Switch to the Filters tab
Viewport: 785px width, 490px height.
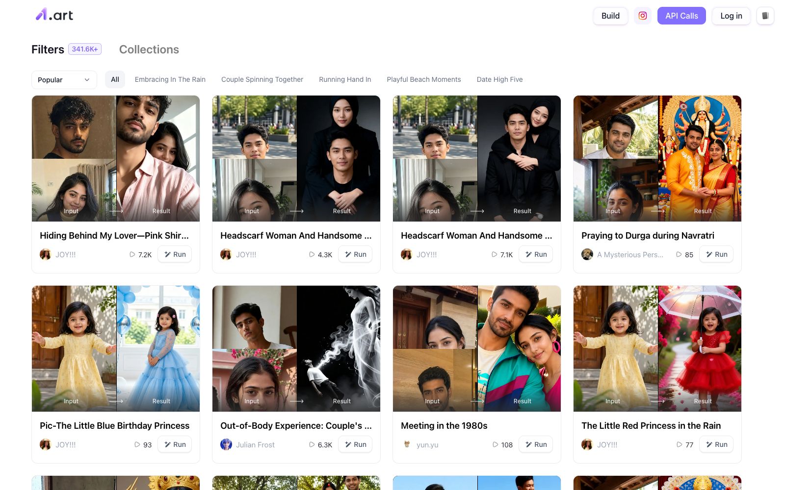pyautogui.click(x=48, y=49)
